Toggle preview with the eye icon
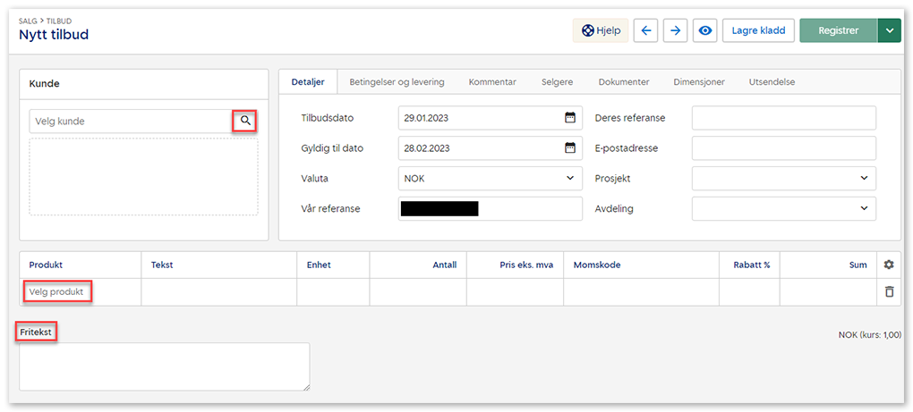Viewport: 913px width, 412px height. 705,30
